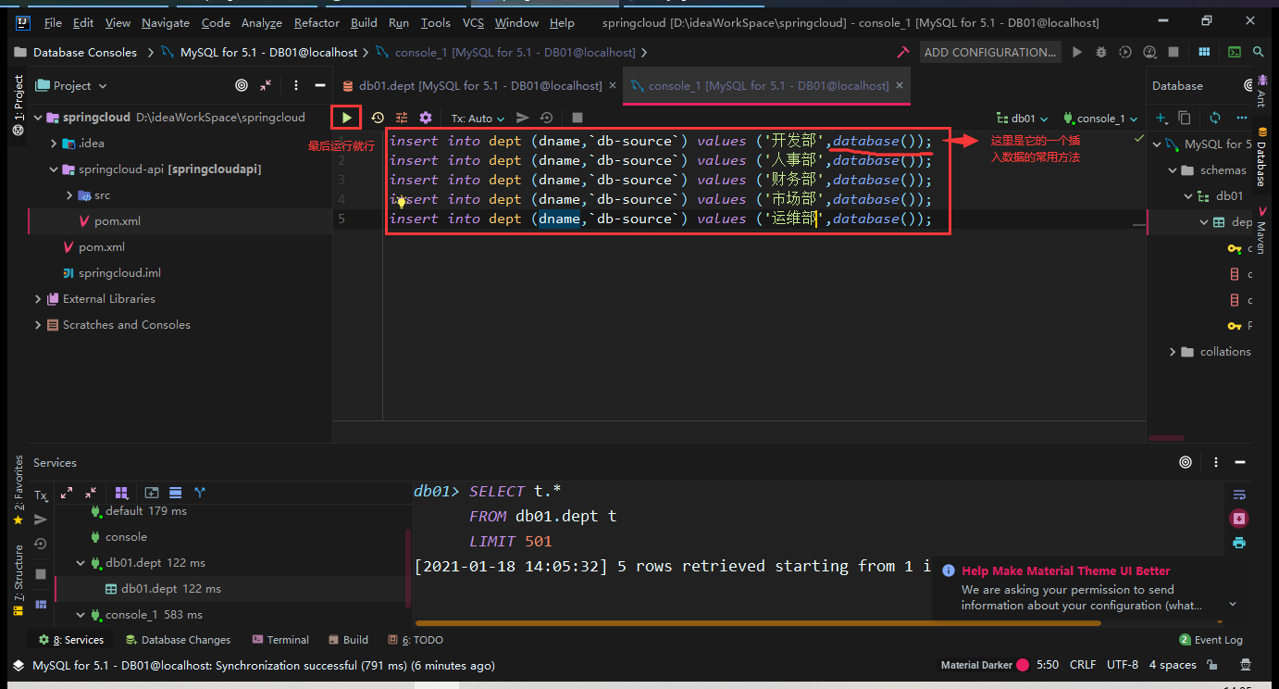
Task: Select pom.xml under springcloud-api
Action: pos(117,221)
